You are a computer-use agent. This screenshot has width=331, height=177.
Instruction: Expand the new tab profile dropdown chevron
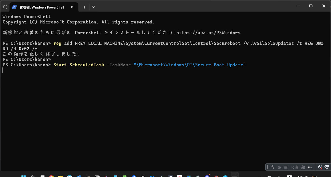click(93, 7)
